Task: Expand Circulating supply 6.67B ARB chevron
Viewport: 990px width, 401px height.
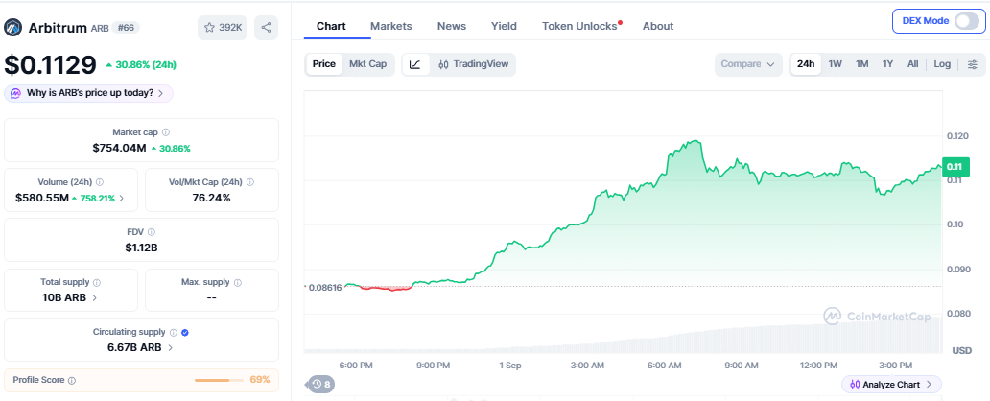Action: pos(171,348)
